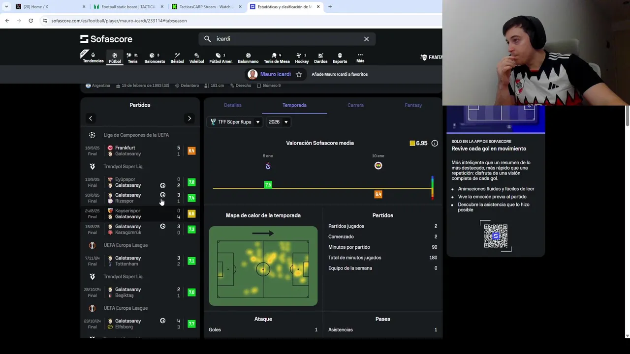Viewport: 630px width, 354px height.
Task: Open new browser tab with plus
Action: pos(330,6)
